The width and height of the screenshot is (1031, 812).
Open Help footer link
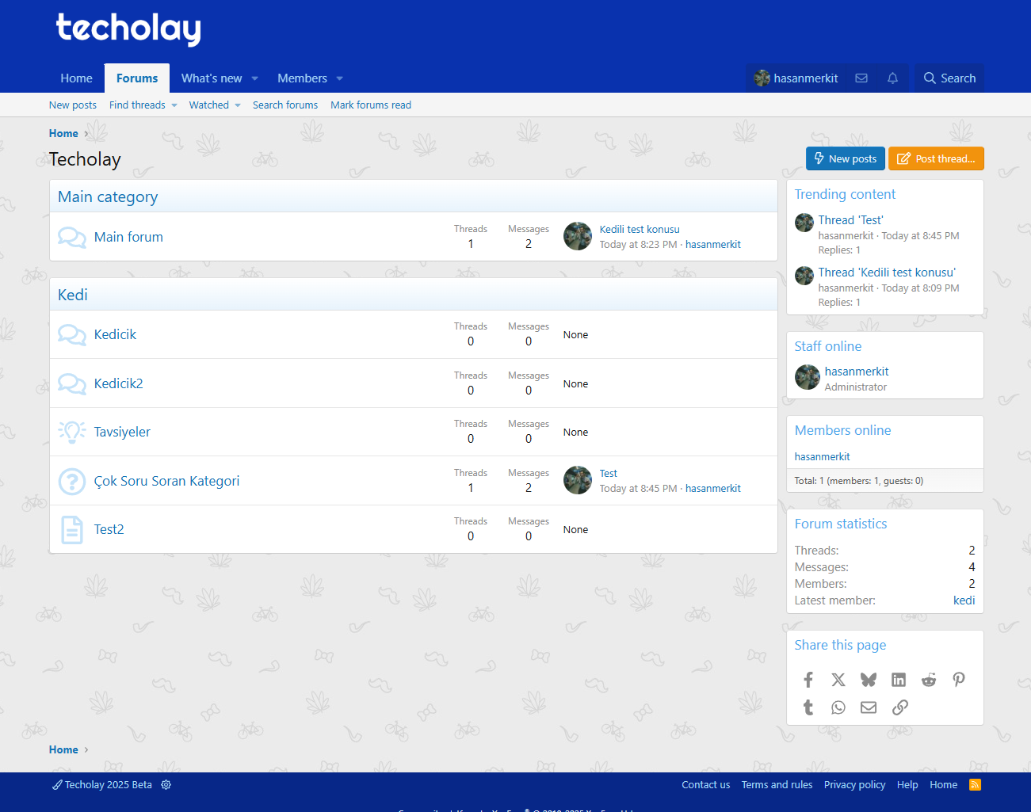(x=907, y=785)
